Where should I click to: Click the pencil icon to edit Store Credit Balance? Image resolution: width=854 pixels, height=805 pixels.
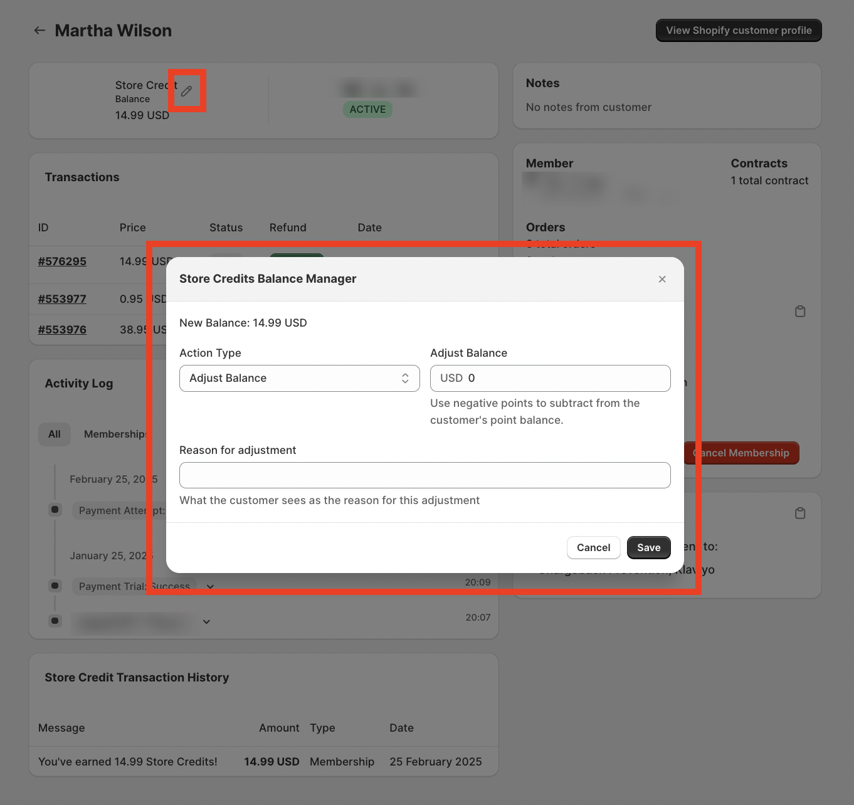[x=186, y=91]
